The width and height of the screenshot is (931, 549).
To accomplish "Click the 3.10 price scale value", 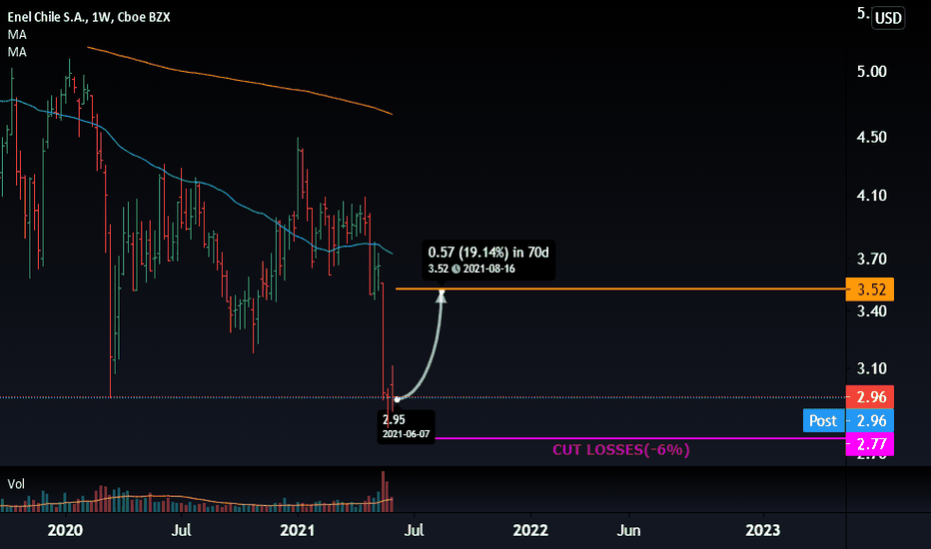I will point(871,368).
